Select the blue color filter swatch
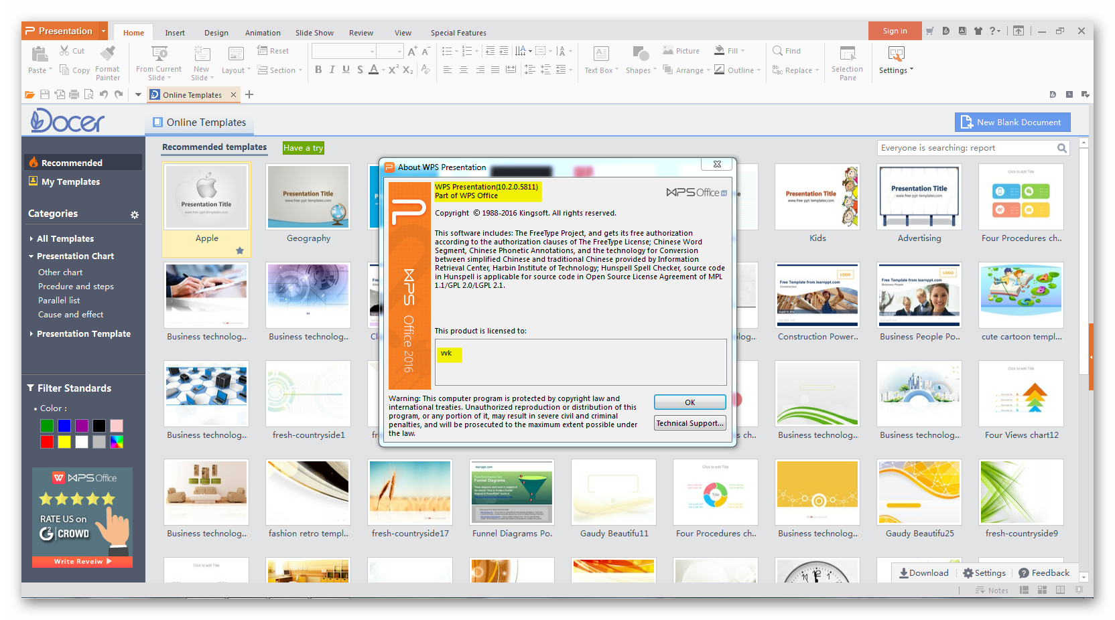Screen dimensions: 1115x620 click(x=64, y=426)
